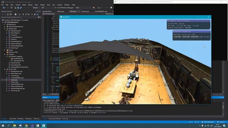Click the Save toolbar icon
The width and height of the screenshot is (228, 128).
[x=18, y=8]
